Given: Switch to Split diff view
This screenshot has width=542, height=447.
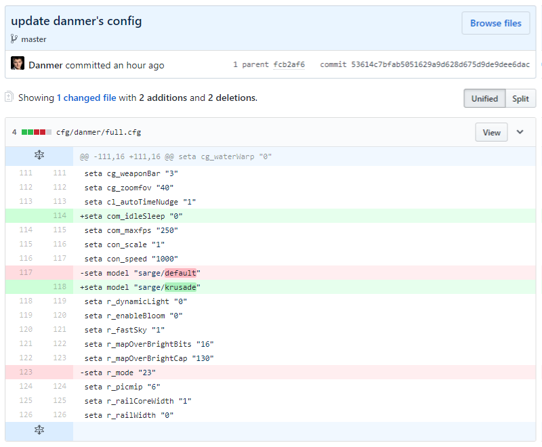Looking at the screenshot, I should pos(520,98).
